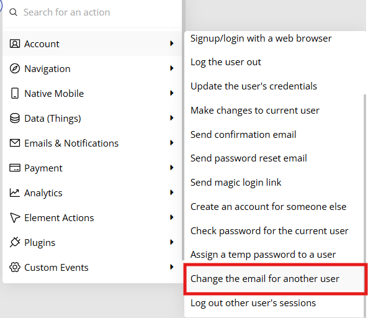This screenshot has width=368, height=318.
Task: Choose Create an account for someone else
Action: pos(268,207)
